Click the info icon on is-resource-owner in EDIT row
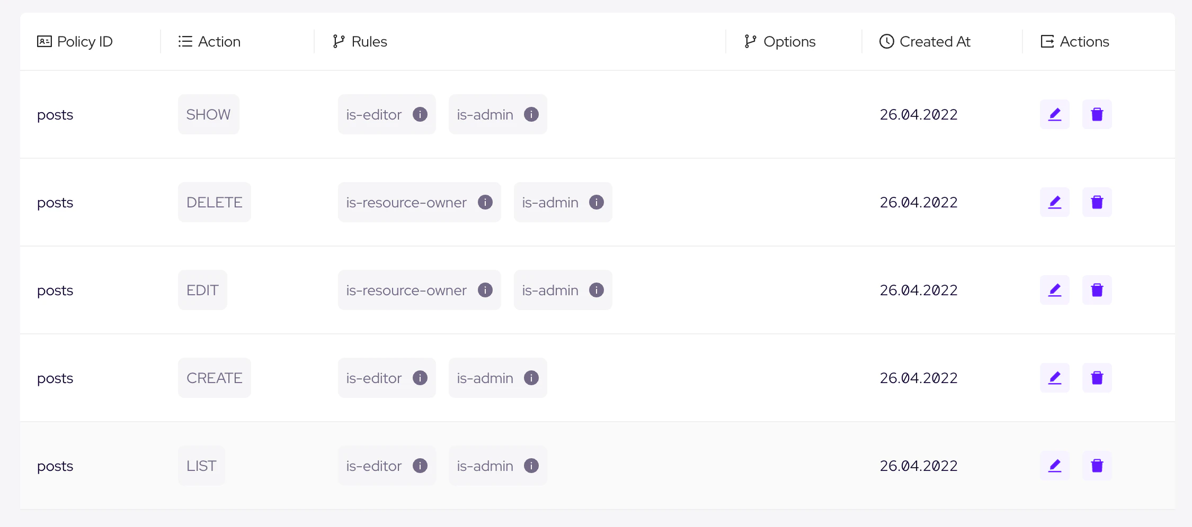The width and height of the screenshot is (1192, 527). coord(485,289)
